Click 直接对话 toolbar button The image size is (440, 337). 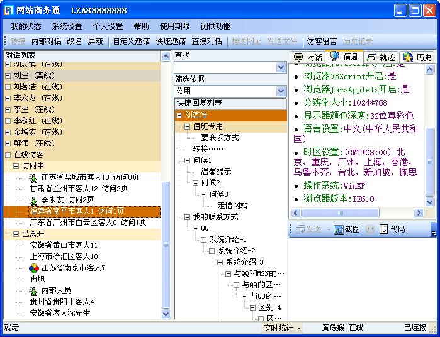click(x=207, y=41)
